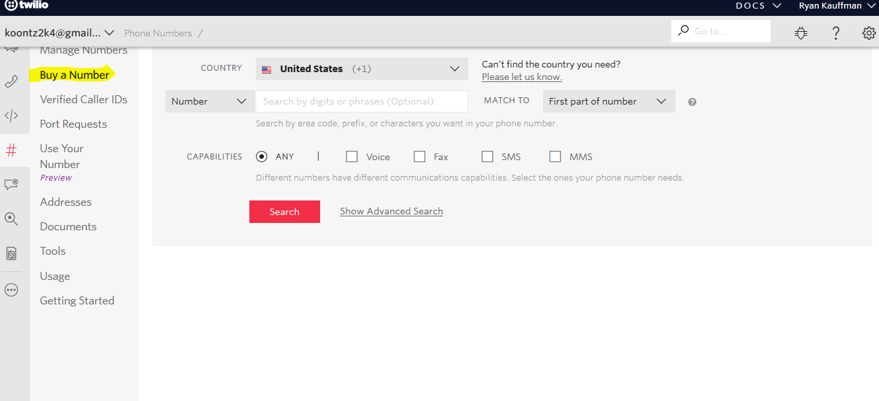879x401 pixels.
Task: Open the koontz2k4 account switcher dropdown
Action: pos(60,33)
